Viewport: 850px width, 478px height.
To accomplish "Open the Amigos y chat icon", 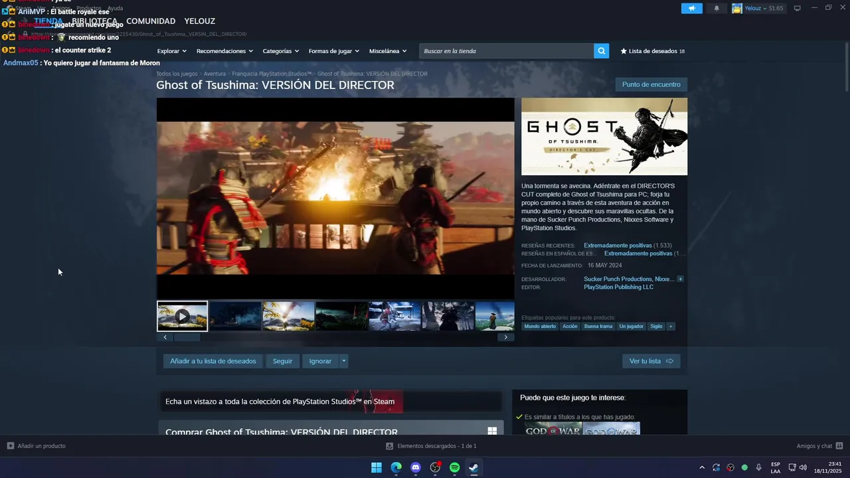I will [839, 446].
